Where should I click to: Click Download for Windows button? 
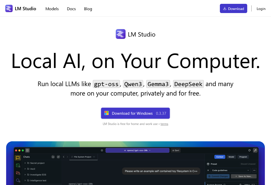click(x=135, y=113)
